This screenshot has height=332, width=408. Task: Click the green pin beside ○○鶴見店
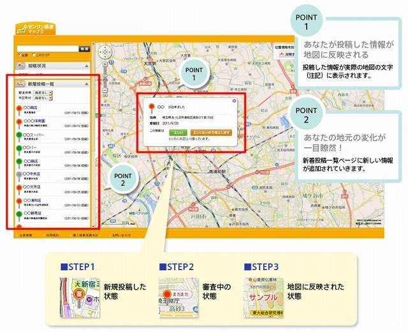(x=18, y=215)
